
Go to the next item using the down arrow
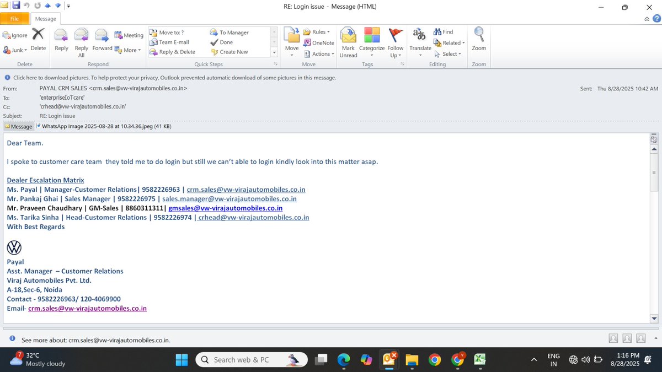click(x=57, y=6)
